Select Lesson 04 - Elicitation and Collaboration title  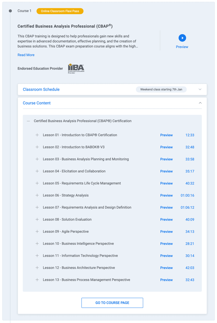[74, 171]
